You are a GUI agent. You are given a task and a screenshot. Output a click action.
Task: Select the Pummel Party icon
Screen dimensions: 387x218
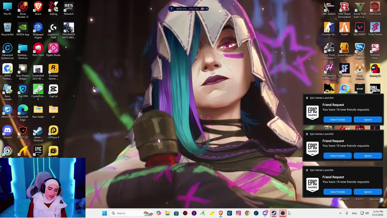(x=375, y=51)
